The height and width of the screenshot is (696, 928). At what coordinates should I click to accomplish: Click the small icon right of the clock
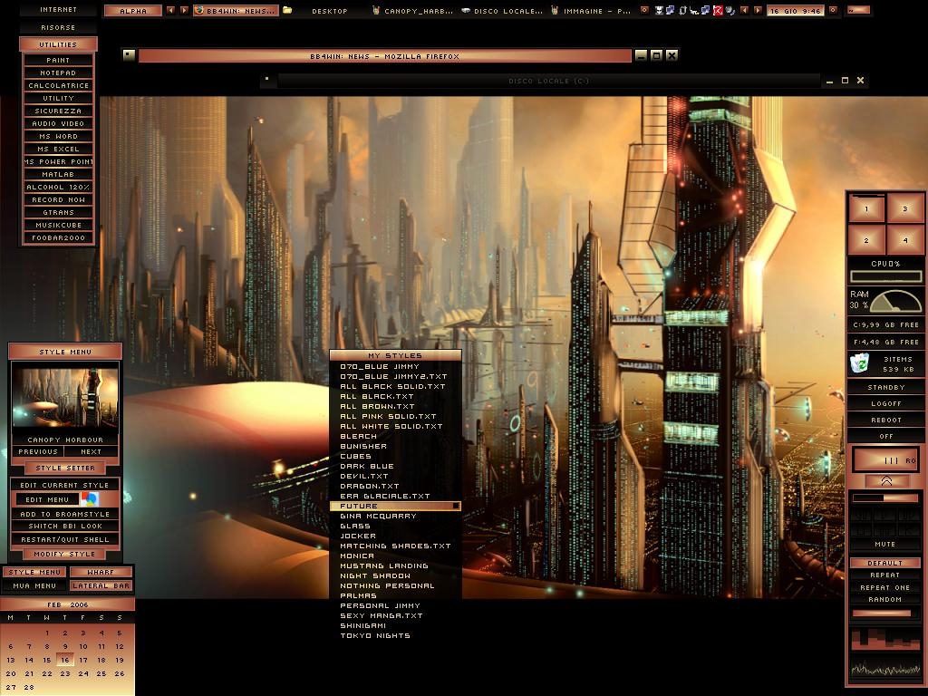coord(833,10)
